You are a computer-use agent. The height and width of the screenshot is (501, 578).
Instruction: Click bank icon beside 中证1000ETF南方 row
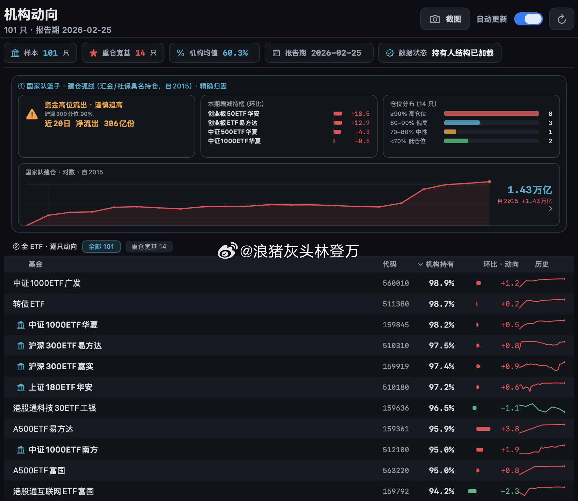tap(21, 450)
